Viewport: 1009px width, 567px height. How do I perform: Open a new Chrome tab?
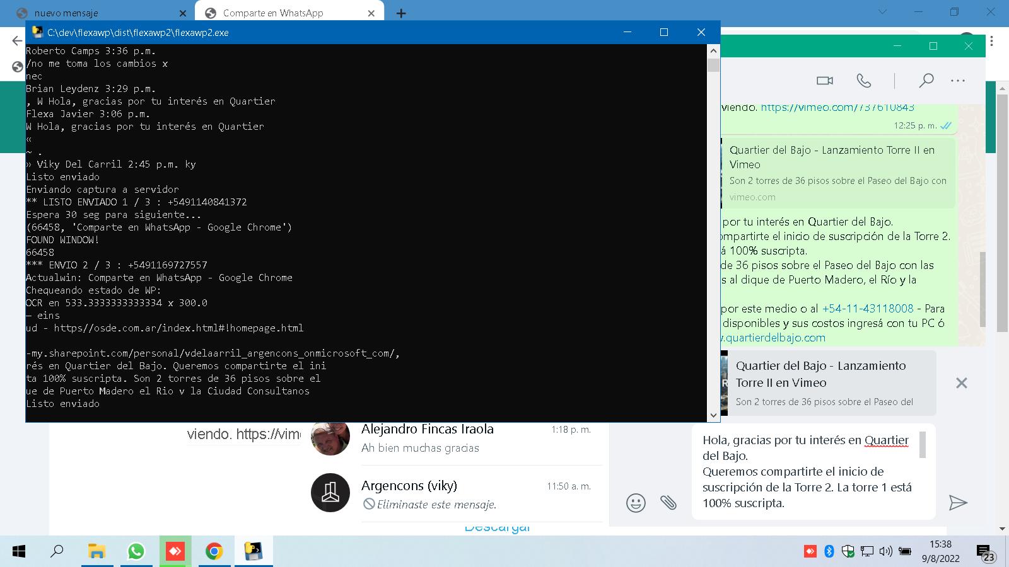pos(401,13)
